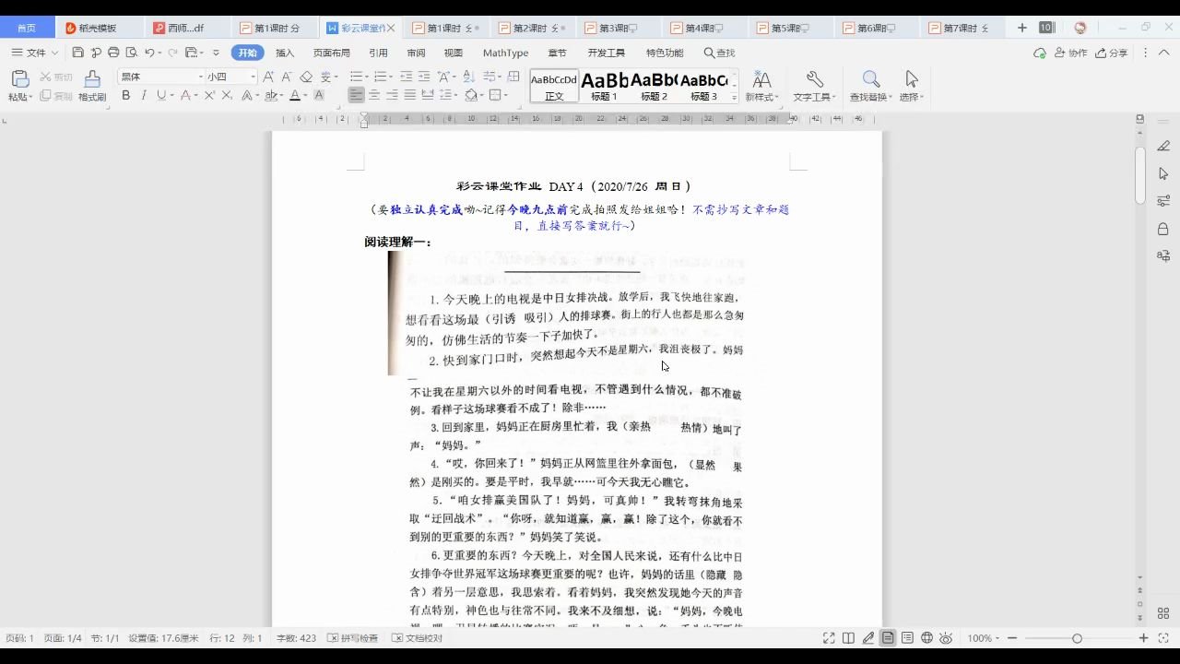This screenshot has width=1180, height=664.
Task: Click the Redo arrow icon
Action: pyautogui.click(x=172, y=53)
